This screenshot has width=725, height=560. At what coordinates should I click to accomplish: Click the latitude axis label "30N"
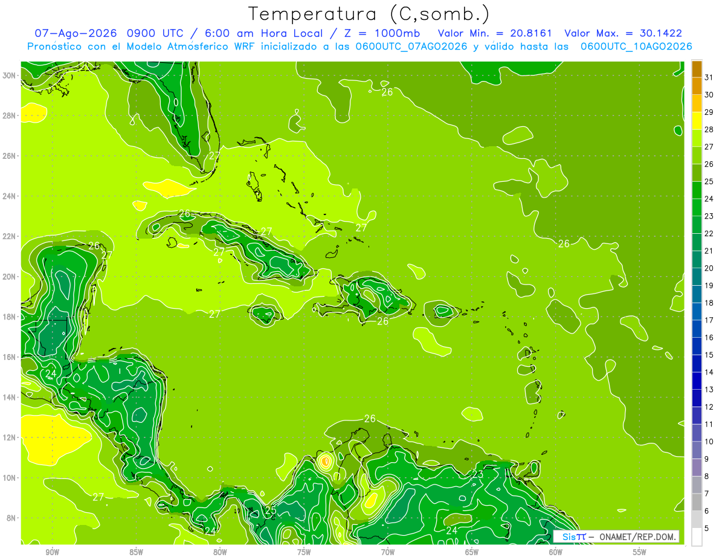pyautogui.click(x=10, y=76)
